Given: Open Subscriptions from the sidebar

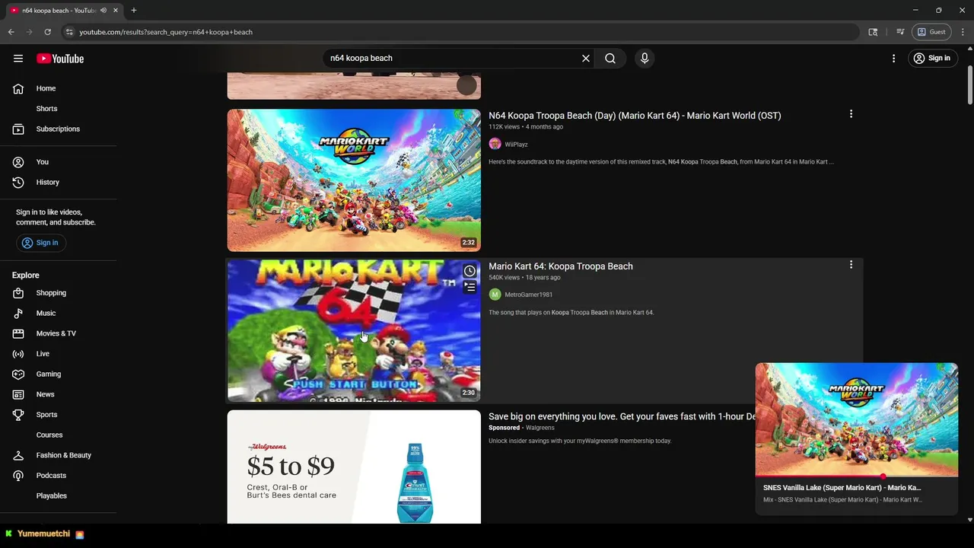Looking at the screenshot, I should (x=58, y=129).
